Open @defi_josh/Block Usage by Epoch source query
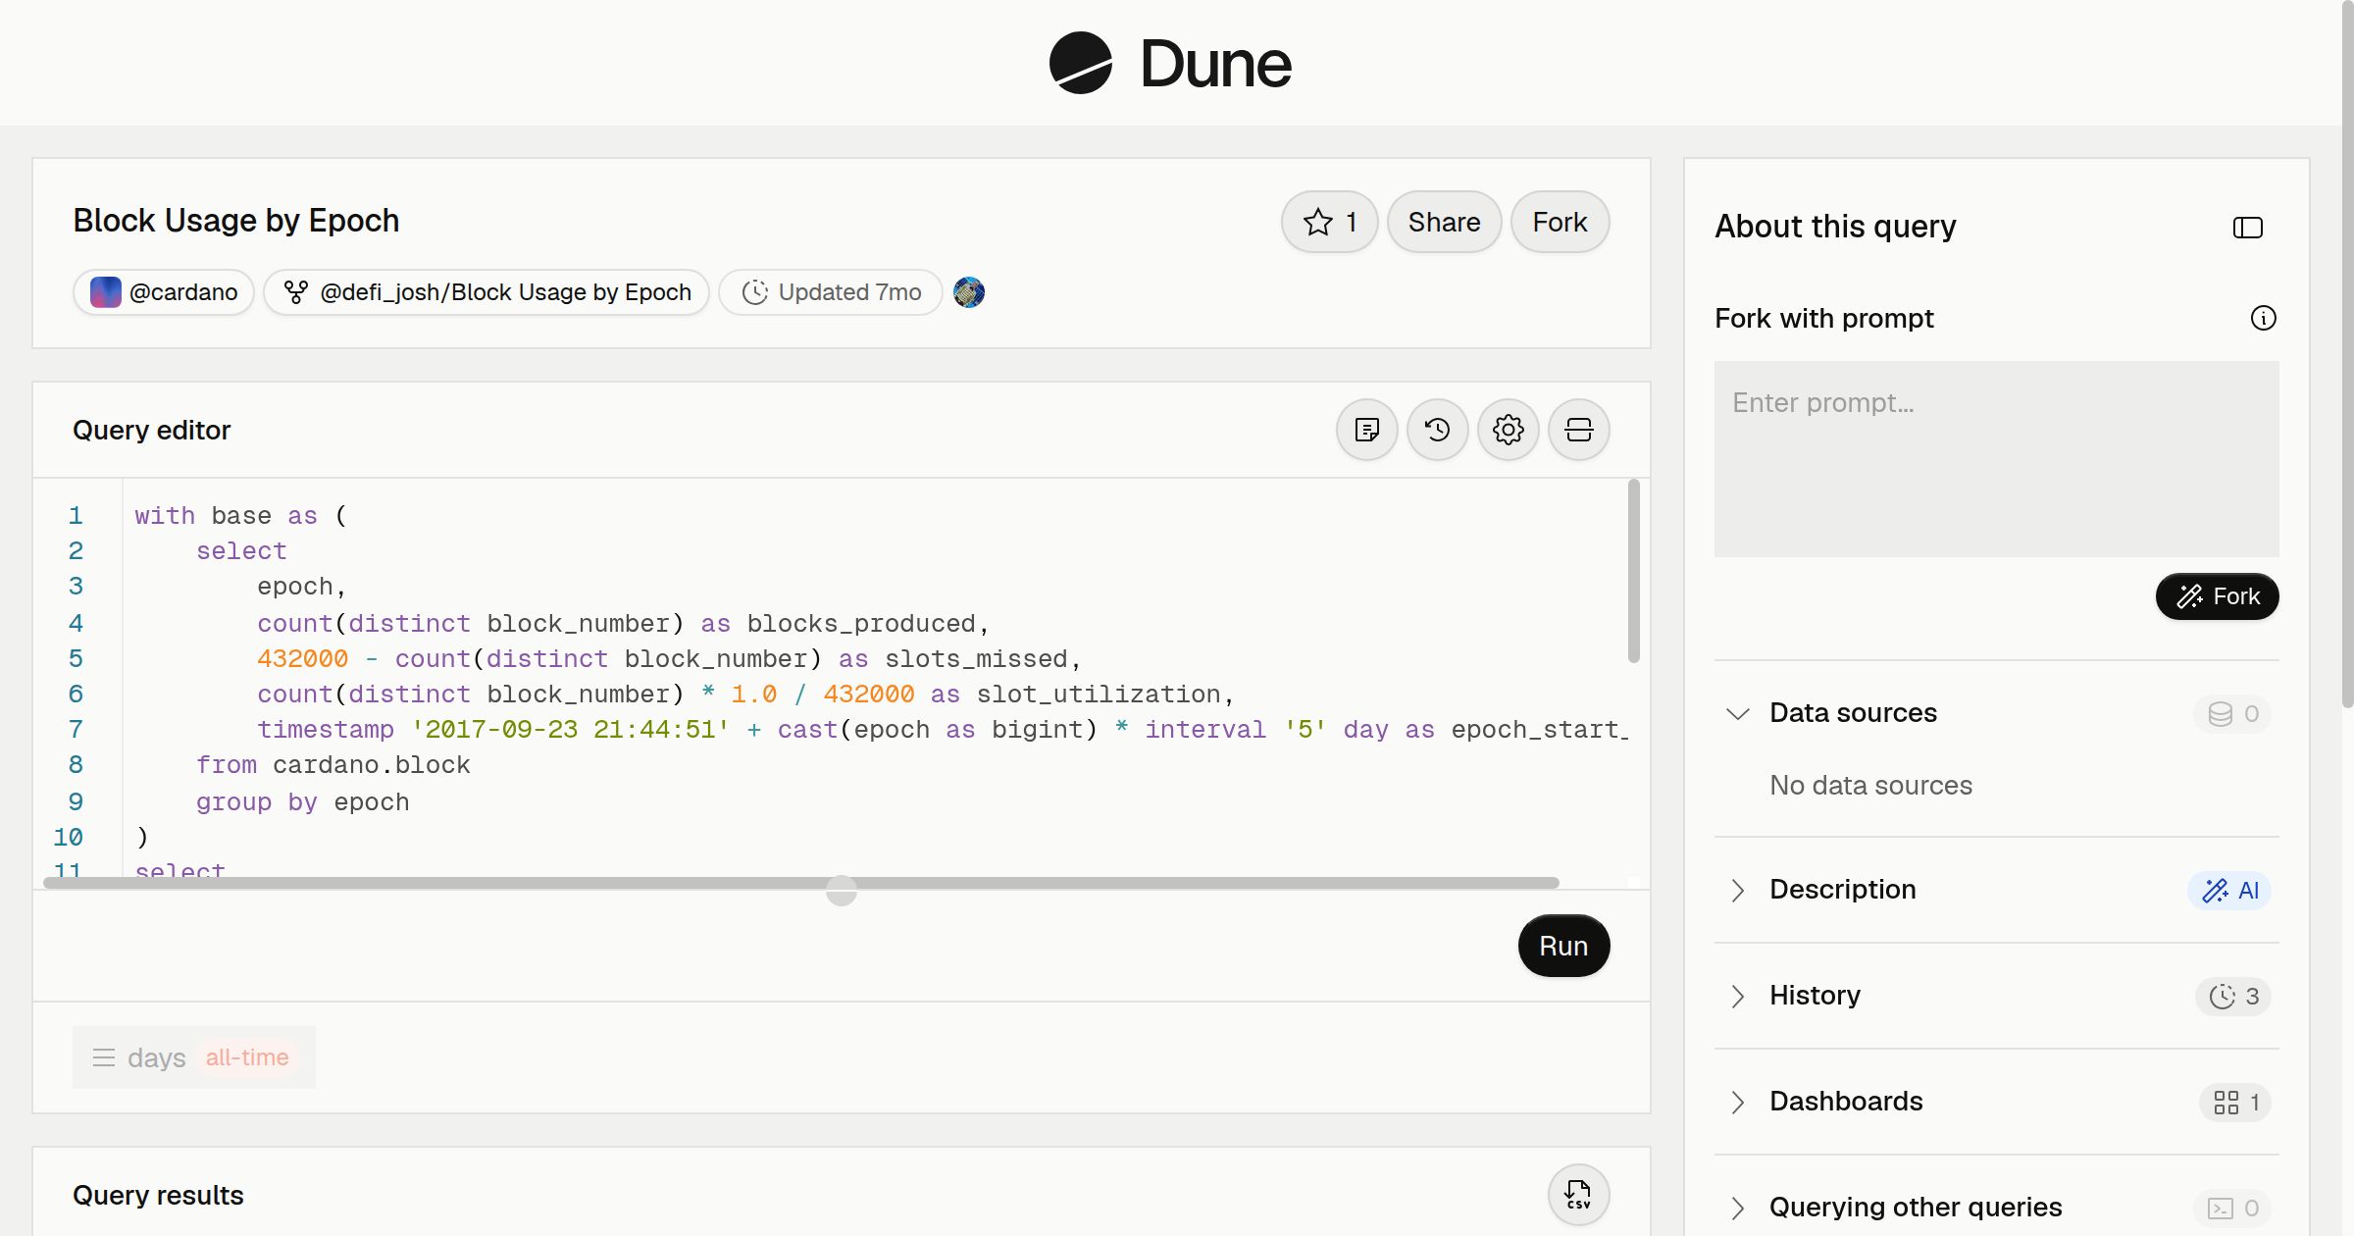The height and width of the screenshot is (1236, 2354). [x=486, y=292]
